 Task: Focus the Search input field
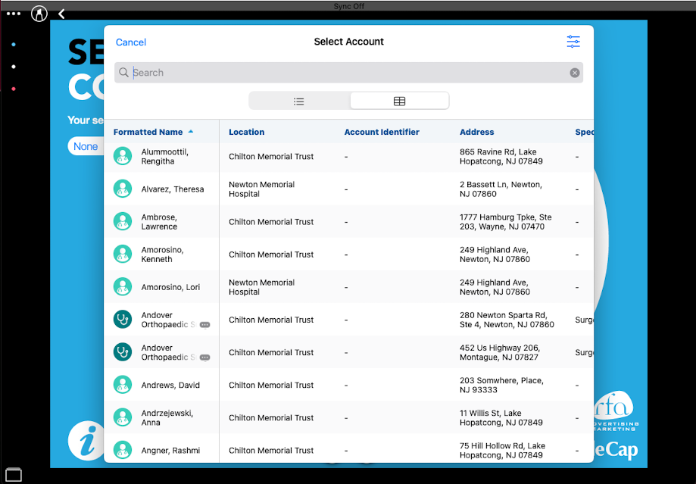pos(348,73)
